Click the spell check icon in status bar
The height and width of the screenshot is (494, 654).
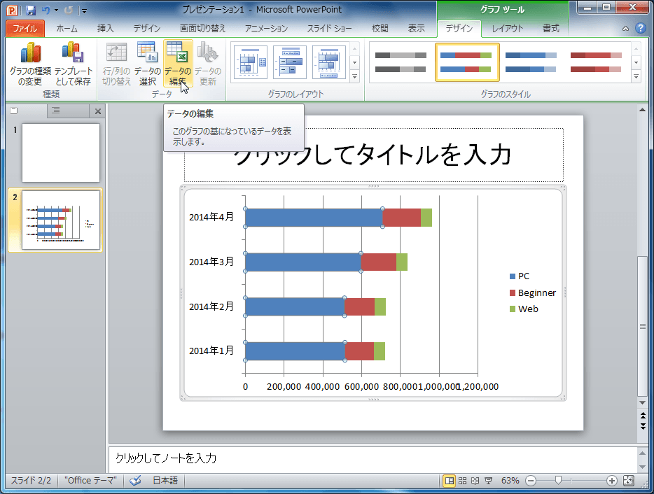click(x=135, y=480)
